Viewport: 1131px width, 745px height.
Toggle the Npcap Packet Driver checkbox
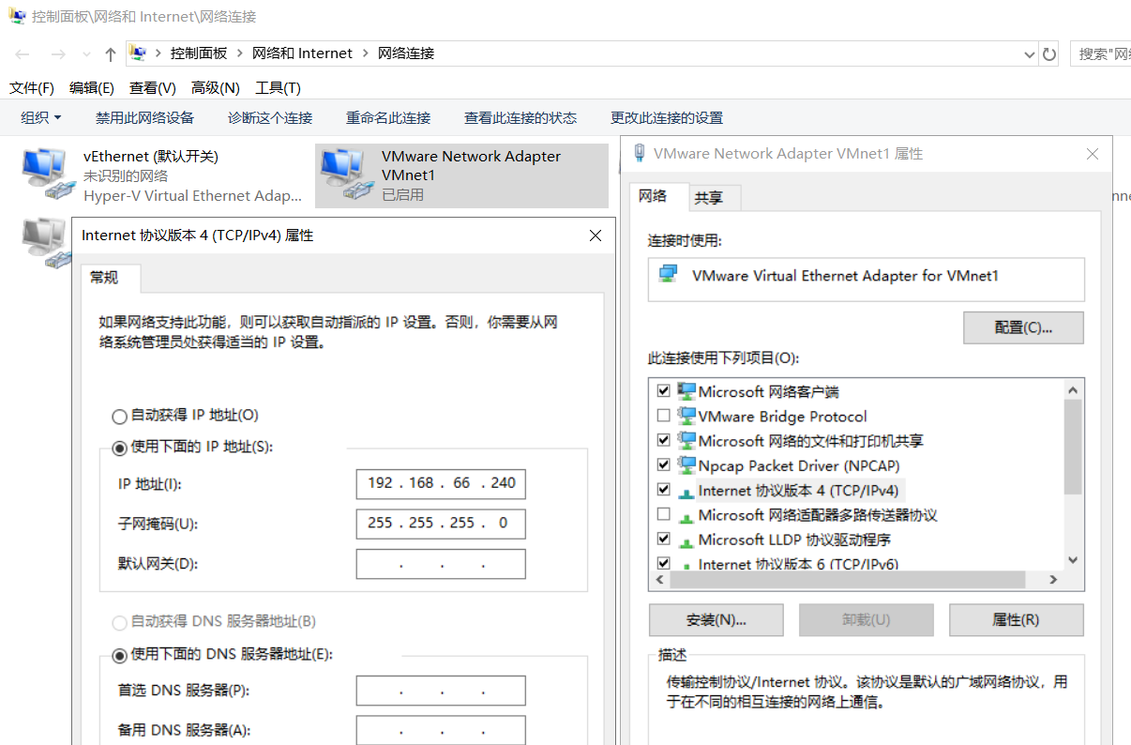(x=664, y=464)
